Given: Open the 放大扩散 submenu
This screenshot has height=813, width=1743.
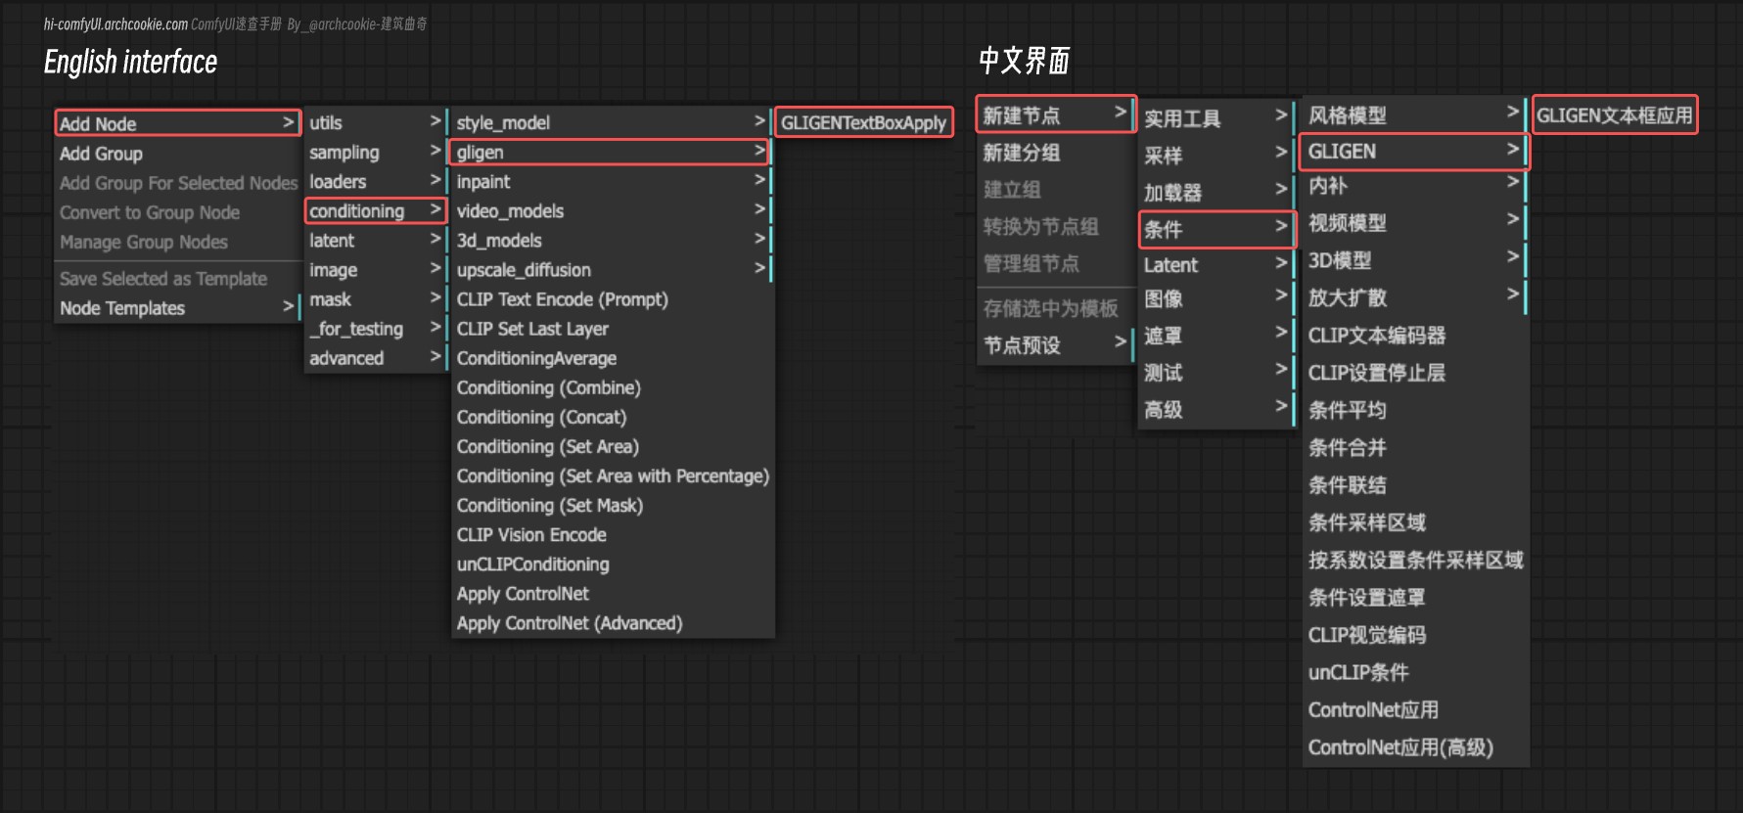Looking at the screenshot, I should (1414, 297).
